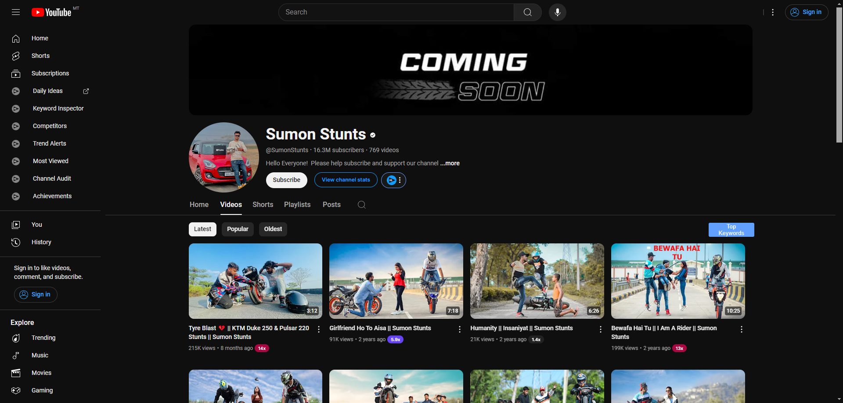843x403 pixels.
Task: Open settings three-dot menu in header
Action: tap(773, 12)
